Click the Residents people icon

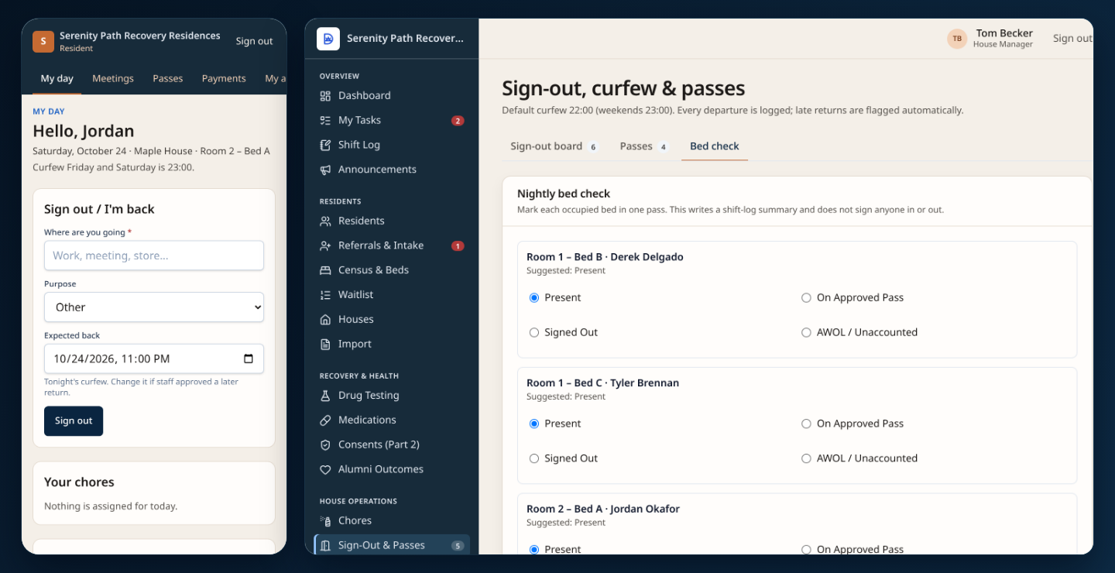[325, 221]
